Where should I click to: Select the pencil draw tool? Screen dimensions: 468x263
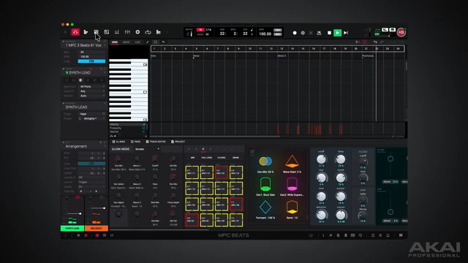[x=148, y=42]
